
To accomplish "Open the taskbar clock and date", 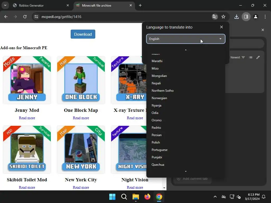I will tap(252, 197).
